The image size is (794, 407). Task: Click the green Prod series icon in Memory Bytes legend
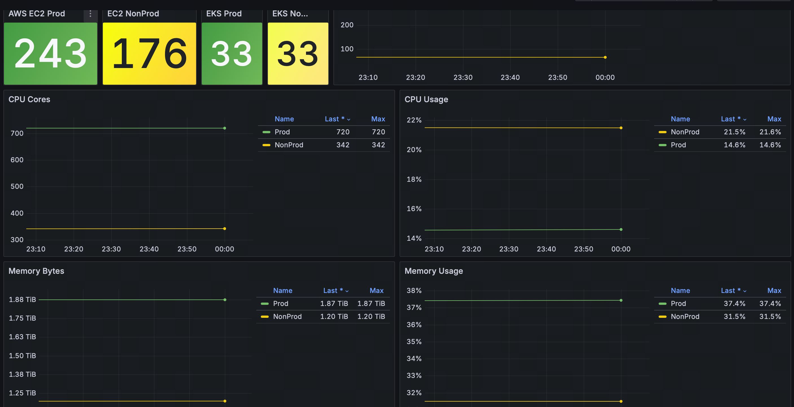pos(264,304)
